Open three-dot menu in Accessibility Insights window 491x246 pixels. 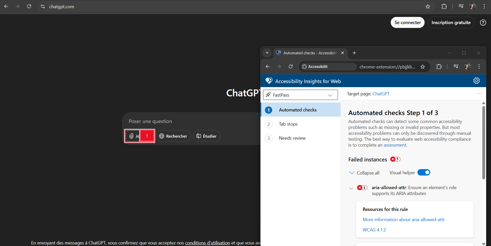(x=479, y=67)
